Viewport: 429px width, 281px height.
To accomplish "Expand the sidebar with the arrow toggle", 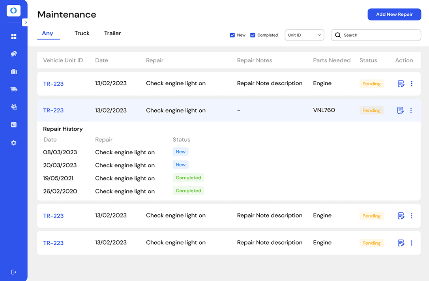I will 26,22.
